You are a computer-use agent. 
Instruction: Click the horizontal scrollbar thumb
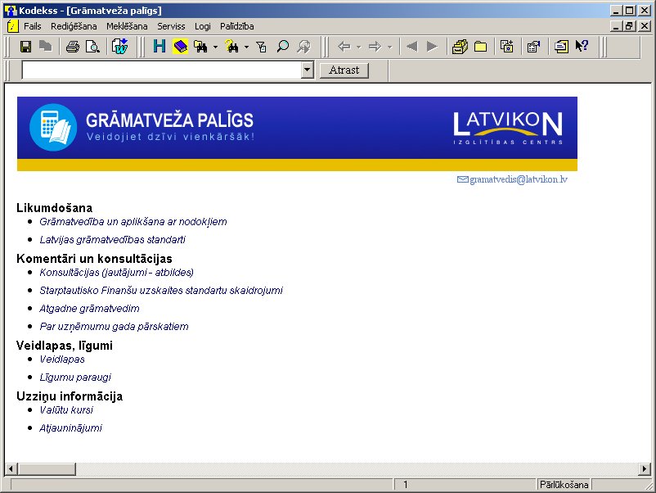[x=47, y=468]
